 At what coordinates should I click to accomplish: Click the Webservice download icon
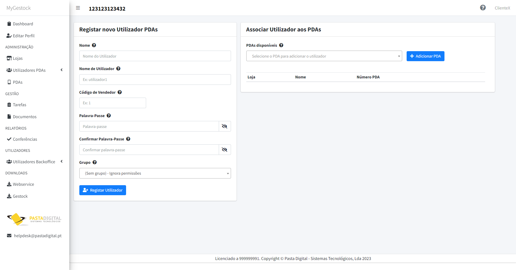(9, 184)
